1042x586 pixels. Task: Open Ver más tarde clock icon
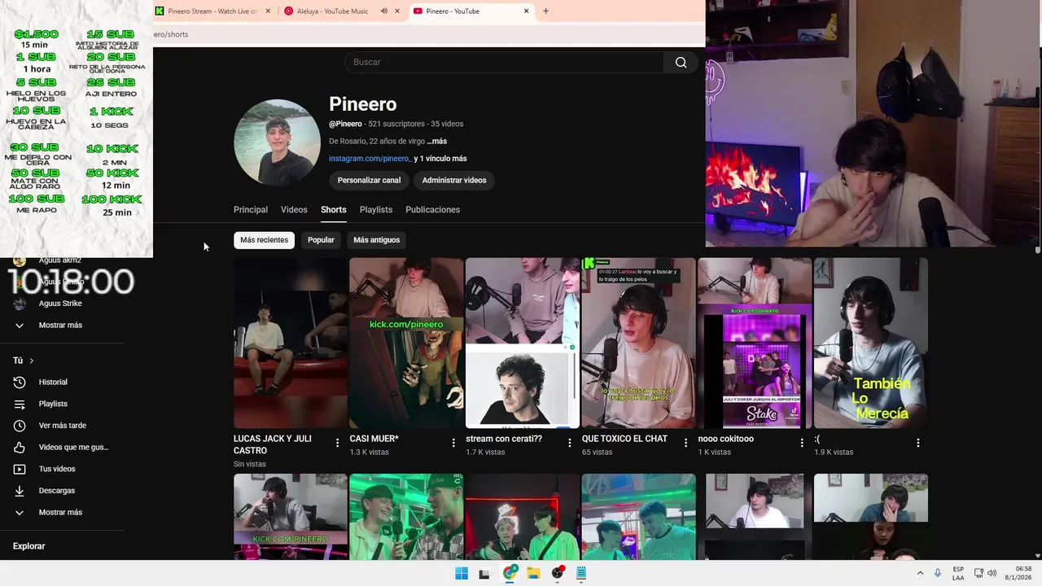tap(20, 426)
